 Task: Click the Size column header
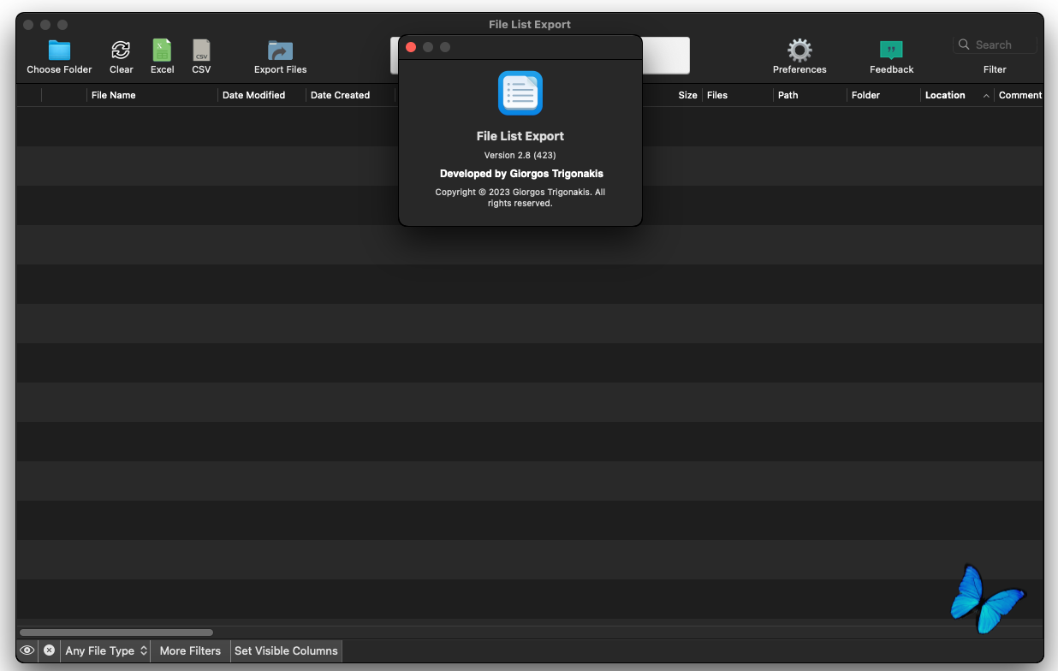click(x=687, y=95)
